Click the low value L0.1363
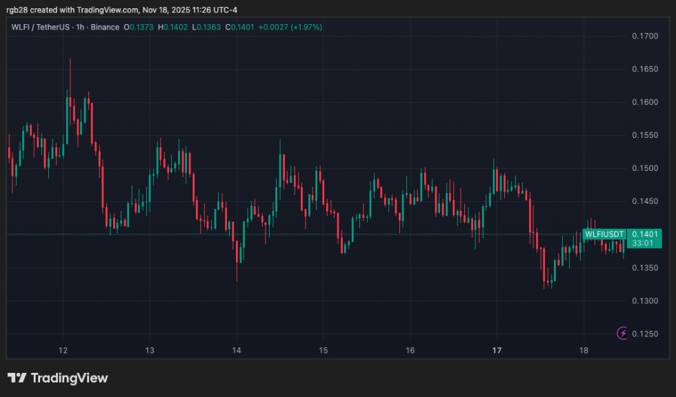676x397 pixels. (204, 27)
